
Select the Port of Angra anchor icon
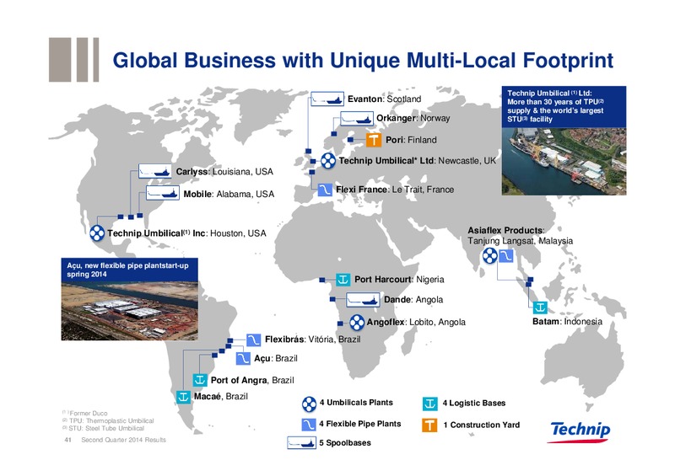coord(200,380)
